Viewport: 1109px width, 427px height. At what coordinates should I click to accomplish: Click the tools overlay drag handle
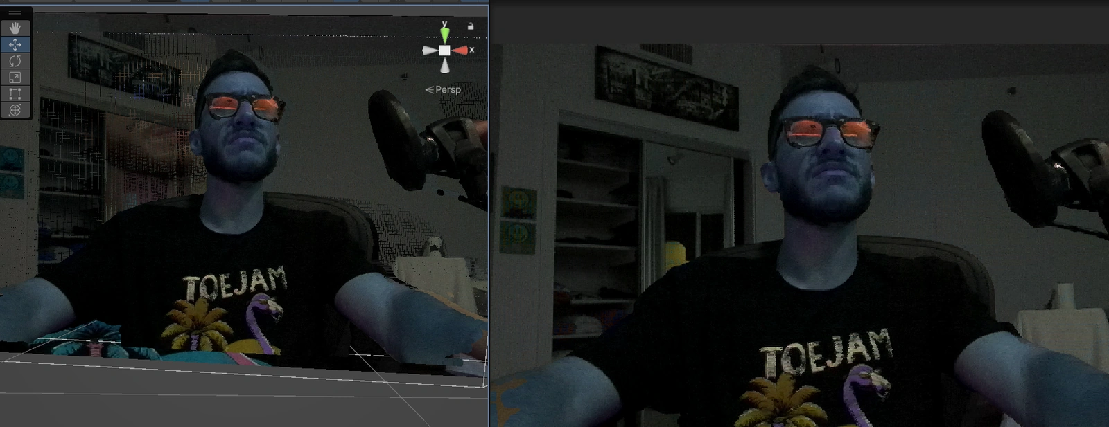(15, 13)
